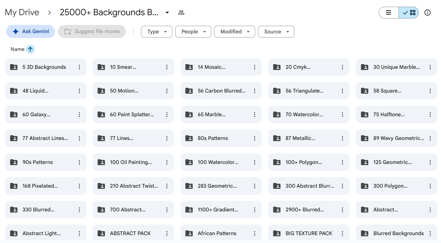
Task: Switch to list layout view
Action: 389,13
